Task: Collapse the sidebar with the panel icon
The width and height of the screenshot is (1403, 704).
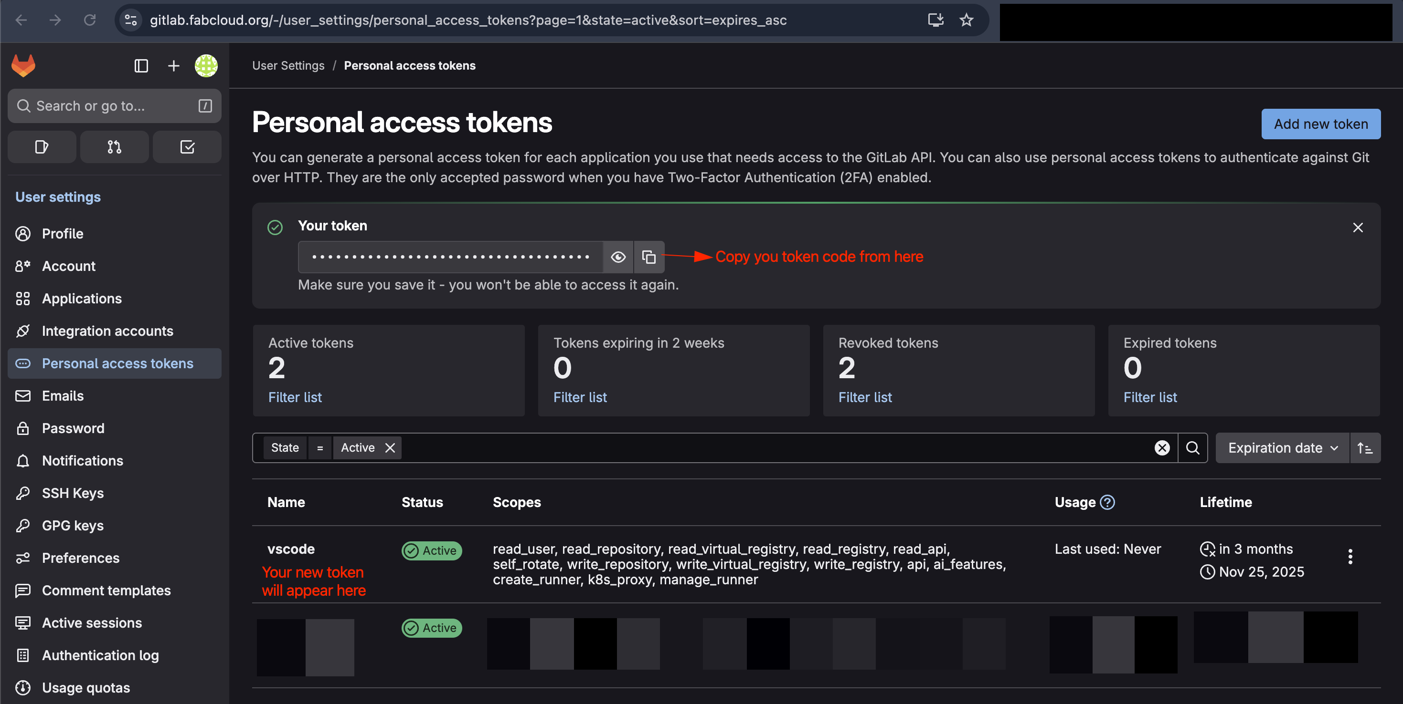Action: tap(141, 65)
